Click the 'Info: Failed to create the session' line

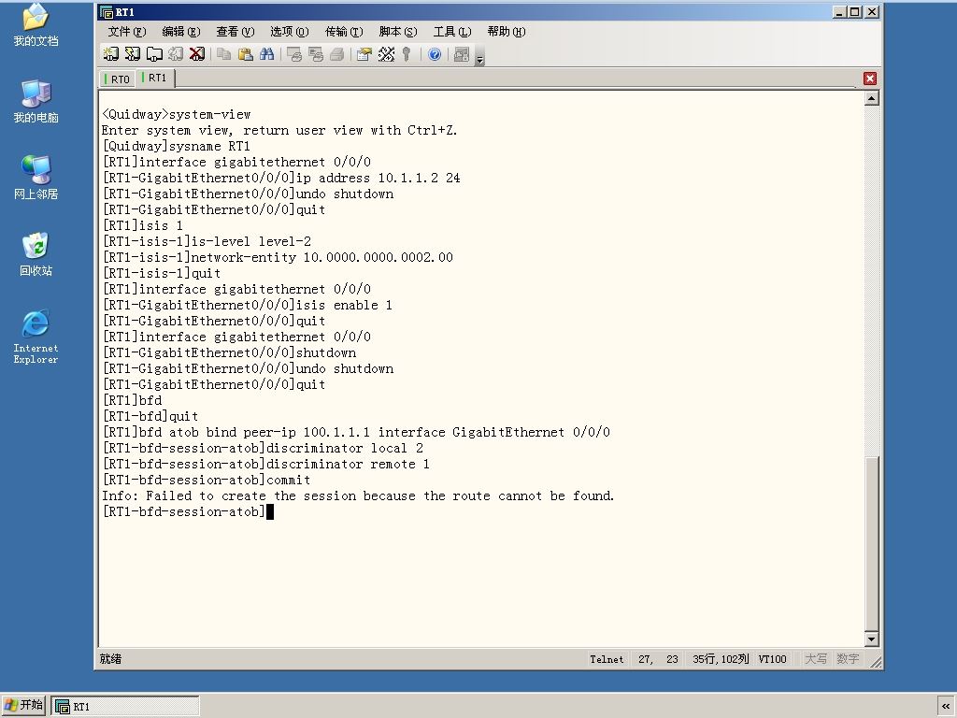(358, 495)
